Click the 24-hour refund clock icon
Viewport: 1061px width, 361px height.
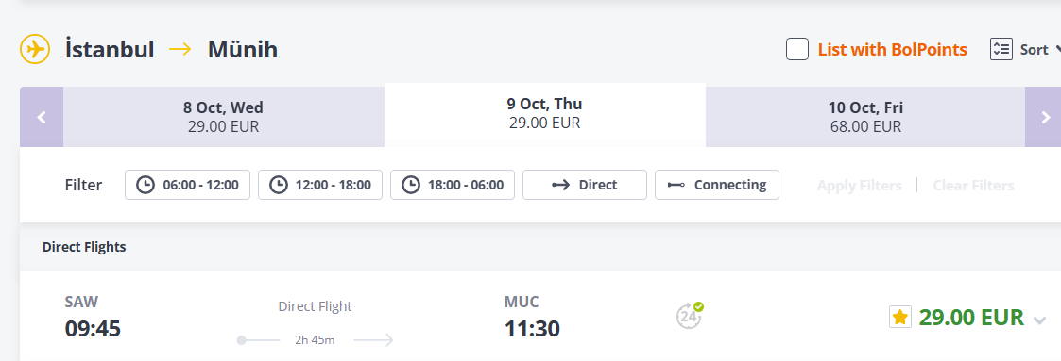[x=690, y=315]
